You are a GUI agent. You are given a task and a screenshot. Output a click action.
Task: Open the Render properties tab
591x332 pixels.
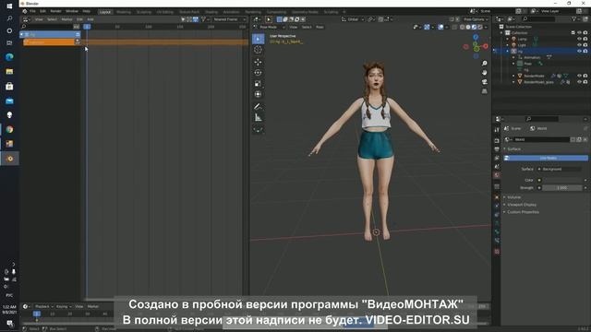(x=497, y=140)
